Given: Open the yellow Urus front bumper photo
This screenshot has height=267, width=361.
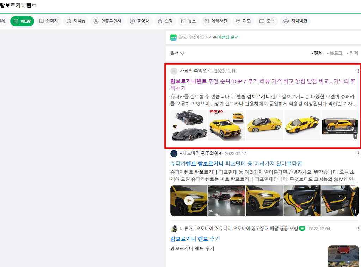Looking at the screenshot, I should (x=264, y=200).
